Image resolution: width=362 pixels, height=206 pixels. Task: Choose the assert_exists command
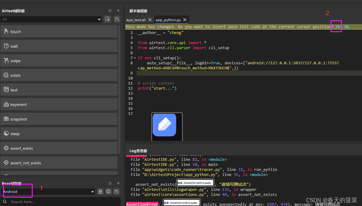59,148
